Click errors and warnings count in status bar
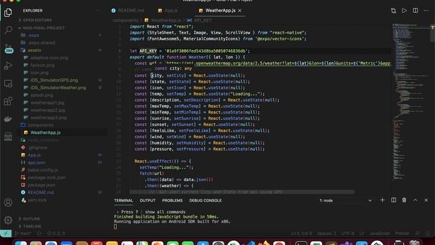 coord(56,233)
